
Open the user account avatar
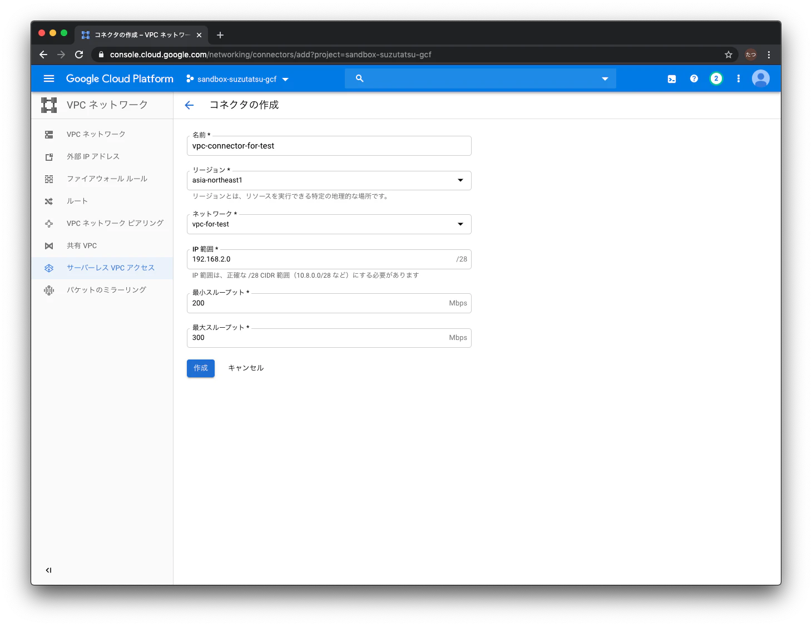[x=761, y=78]
